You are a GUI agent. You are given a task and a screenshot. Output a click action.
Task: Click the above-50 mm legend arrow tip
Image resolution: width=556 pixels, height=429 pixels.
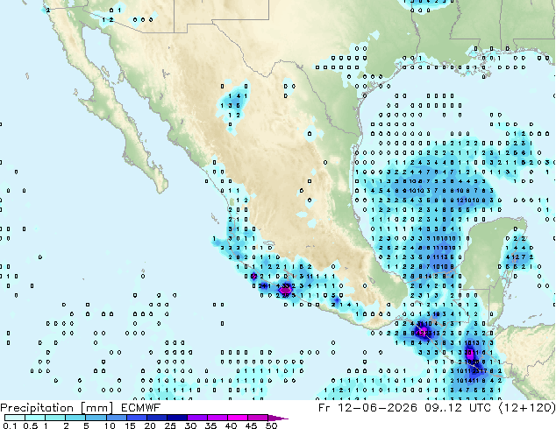point(278,418)
